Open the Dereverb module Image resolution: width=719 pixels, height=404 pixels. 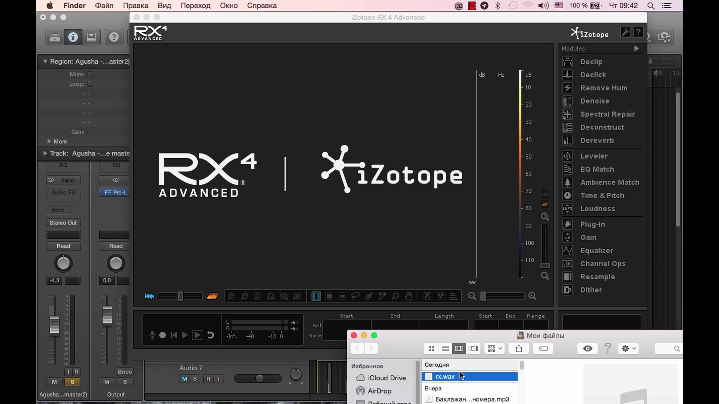[597, 140]
